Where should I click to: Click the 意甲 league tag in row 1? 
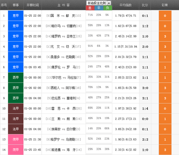(x=16, y=16)
